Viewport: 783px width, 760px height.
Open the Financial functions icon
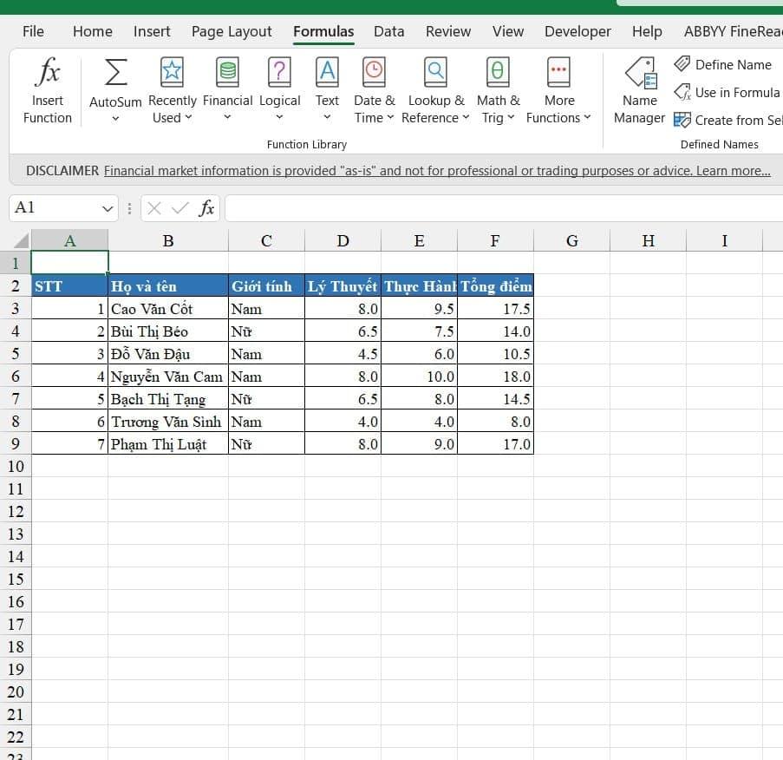pyautogui.click(x=227, y=71)
